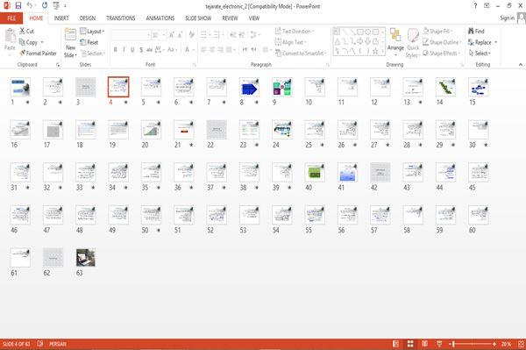Viewport: 526px width, 350px height.
Task: Open the Arrange button menu
Action: pyautogui.click(x=395, y=43)
